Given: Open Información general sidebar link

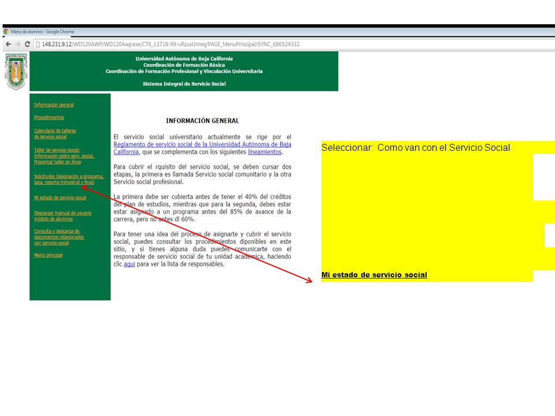Looking at the screenshot, I should 54,105.
